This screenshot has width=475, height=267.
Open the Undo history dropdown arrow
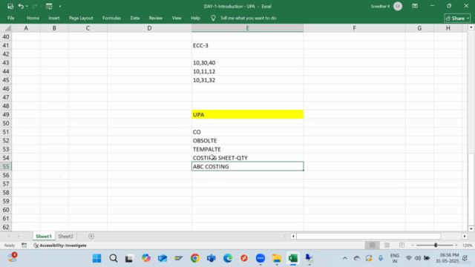click(27, 6)
